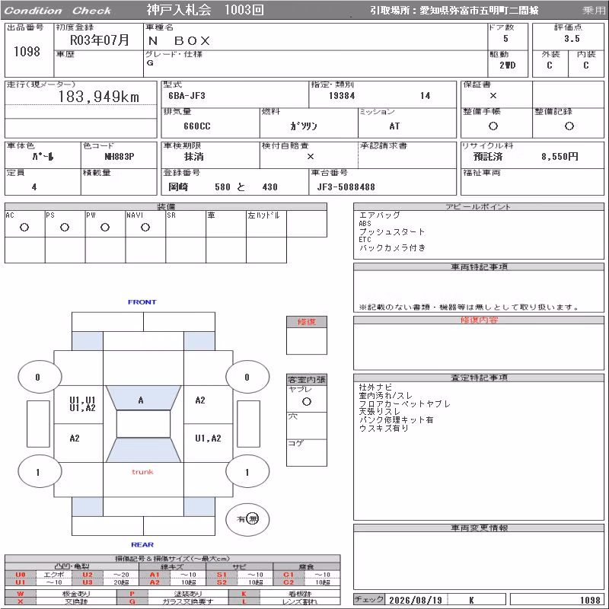Click 'ウスキズ有り' in assessment notes
Viewport: 609px width, 609px height.
384,428
